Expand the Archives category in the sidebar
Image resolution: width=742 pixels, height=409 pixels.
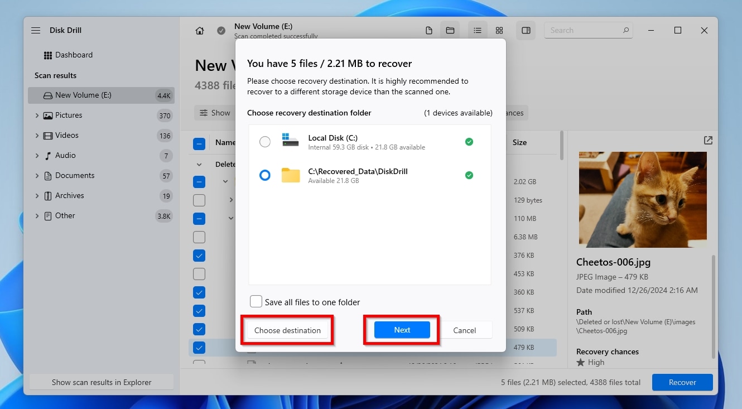click(x=37, y=195)
